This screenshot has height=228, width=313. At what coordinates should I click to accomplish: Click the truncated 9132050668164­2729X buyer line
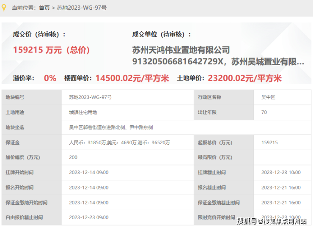click(x=218, y=61)
